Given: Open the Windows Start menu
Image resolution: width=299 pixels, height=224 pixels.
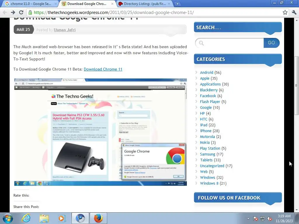Looking at the screenshot, I should (8, 218).
